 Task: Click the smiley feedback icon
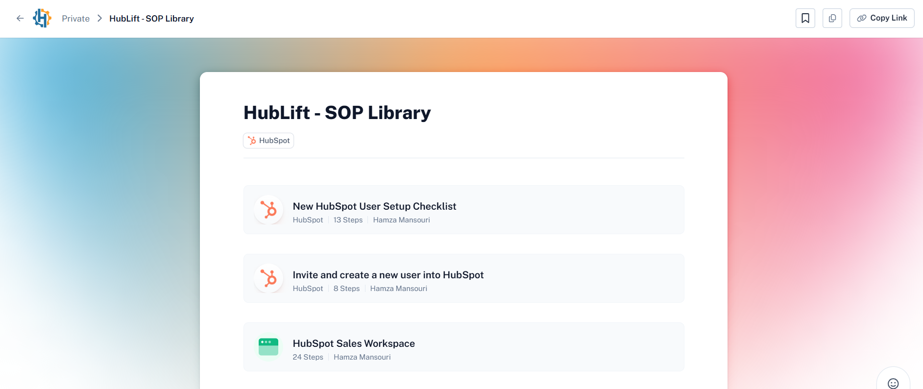893,384
